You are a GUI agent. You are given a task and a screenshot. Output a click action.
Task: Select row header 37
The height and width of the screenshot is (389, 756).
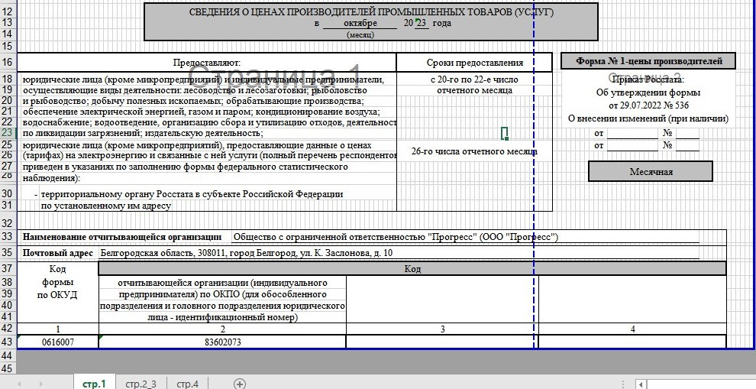pyautogui.click(x=8, y=268)
